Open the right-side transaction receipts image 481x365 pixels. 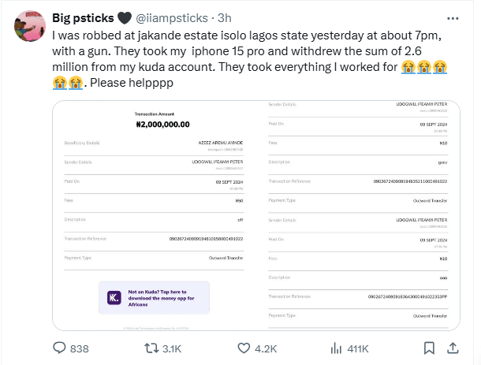(x=364, y=213)
